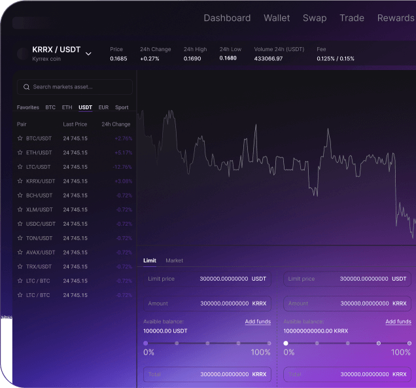
Task: Add TON/USDT to favorites via star
Action: tap(20, 238)
